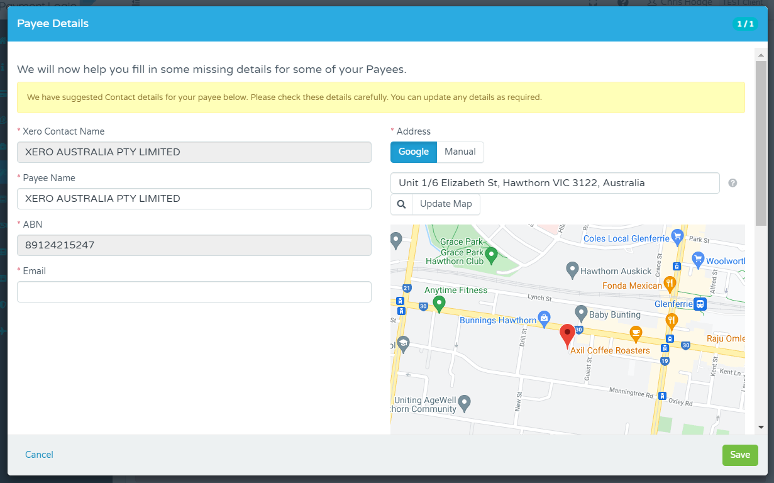This screenshot has height=483, width=774.
Task: Click the tram stop icon near Manningtree Rd
Action: (661, 396)
